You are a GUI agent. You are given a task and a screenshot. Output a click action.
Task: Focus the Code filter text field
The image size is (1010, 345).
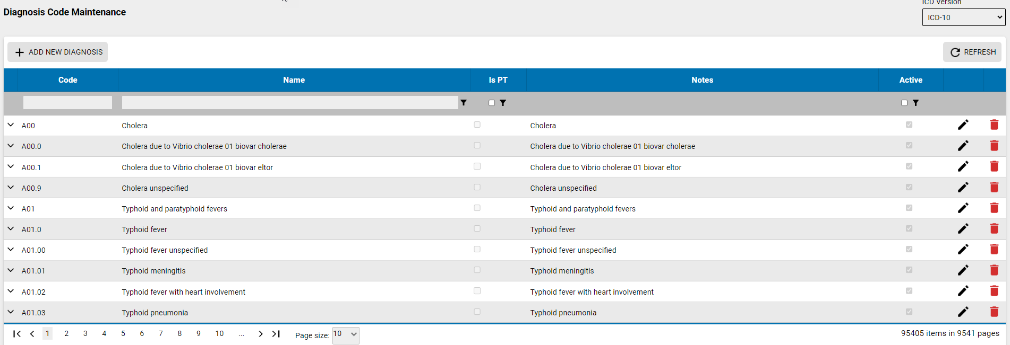coord(67,103)
